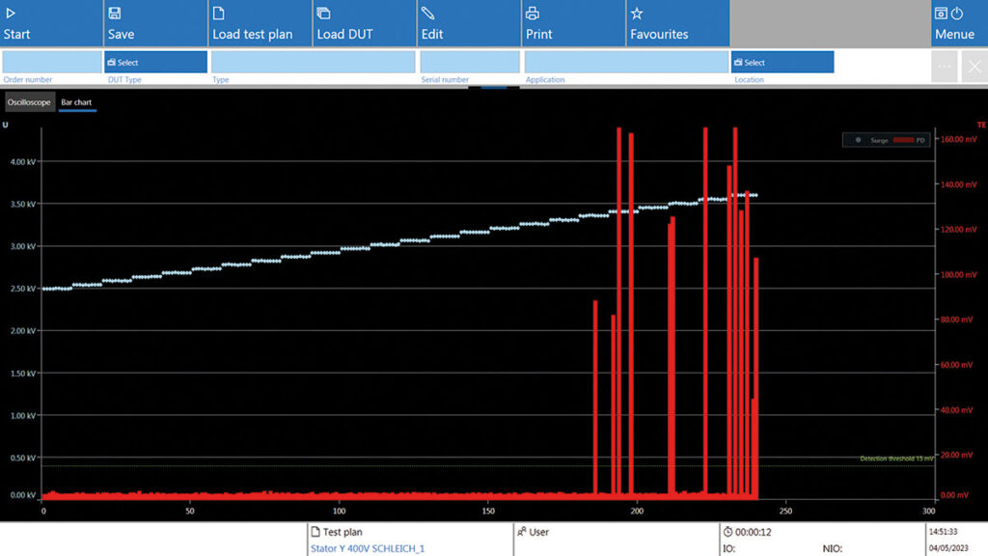Image resolution: width=988 pixels, height=556 pixels.
Task: Switch to the Bar chart tab
Action: [x=76, y=101]
